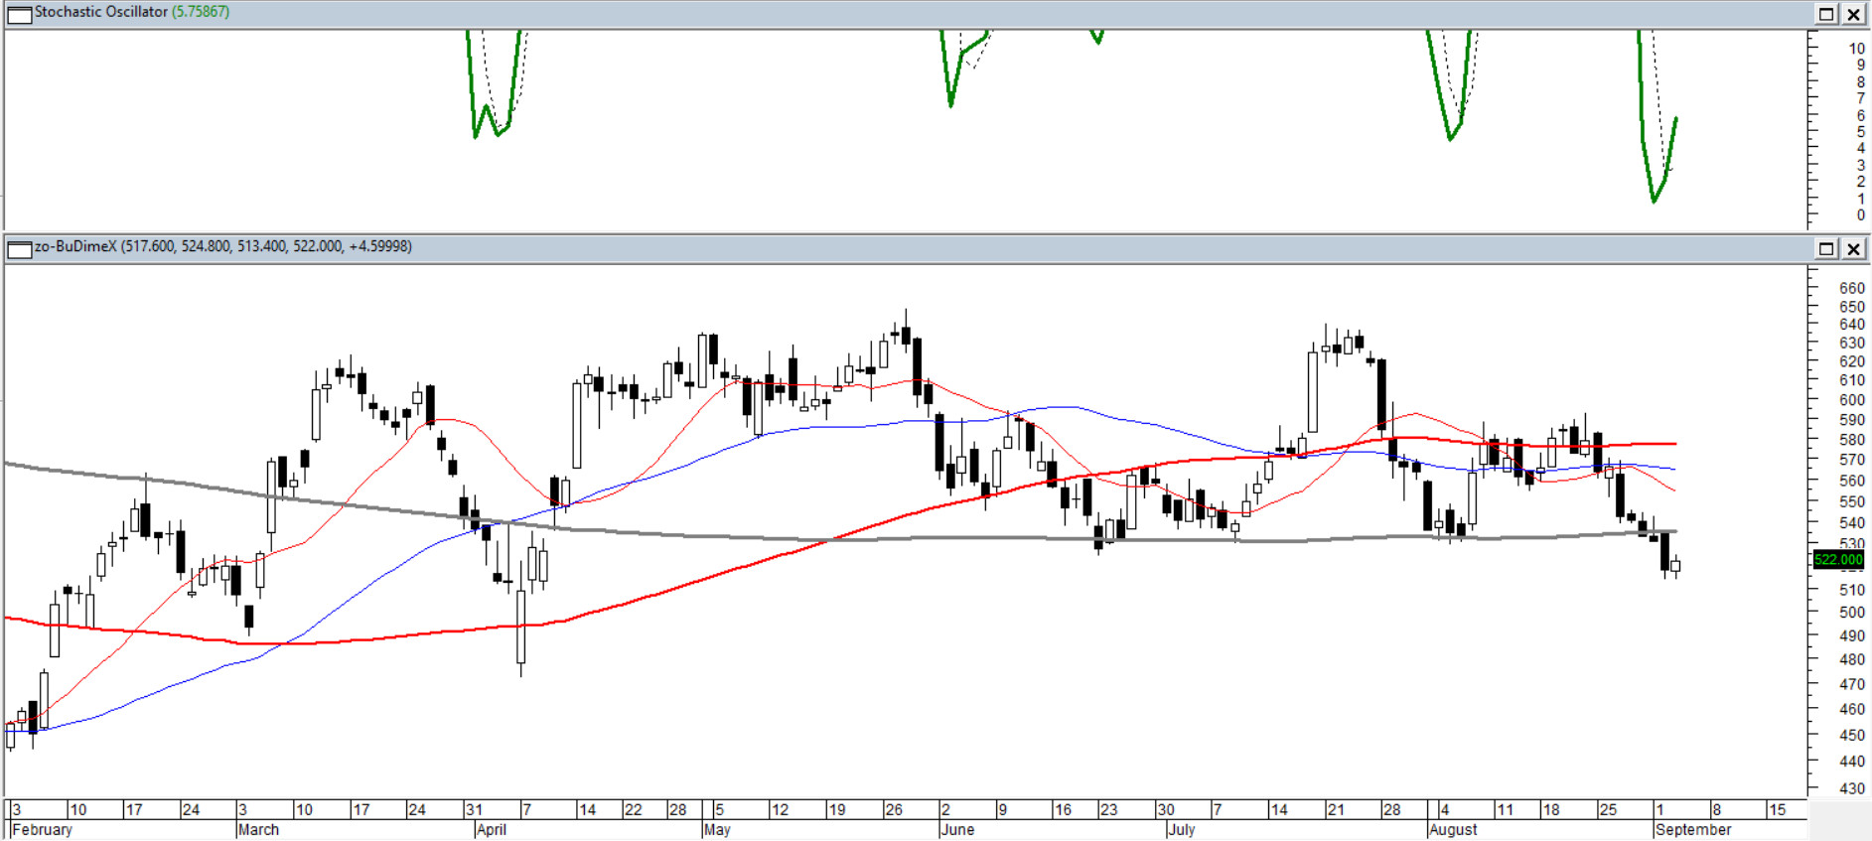1872x841 pixels.
Task: Click the June month label on date axis
Action: point(958,829)
